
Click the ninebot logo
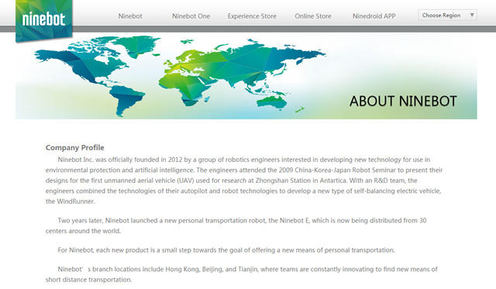coord(44,20)
